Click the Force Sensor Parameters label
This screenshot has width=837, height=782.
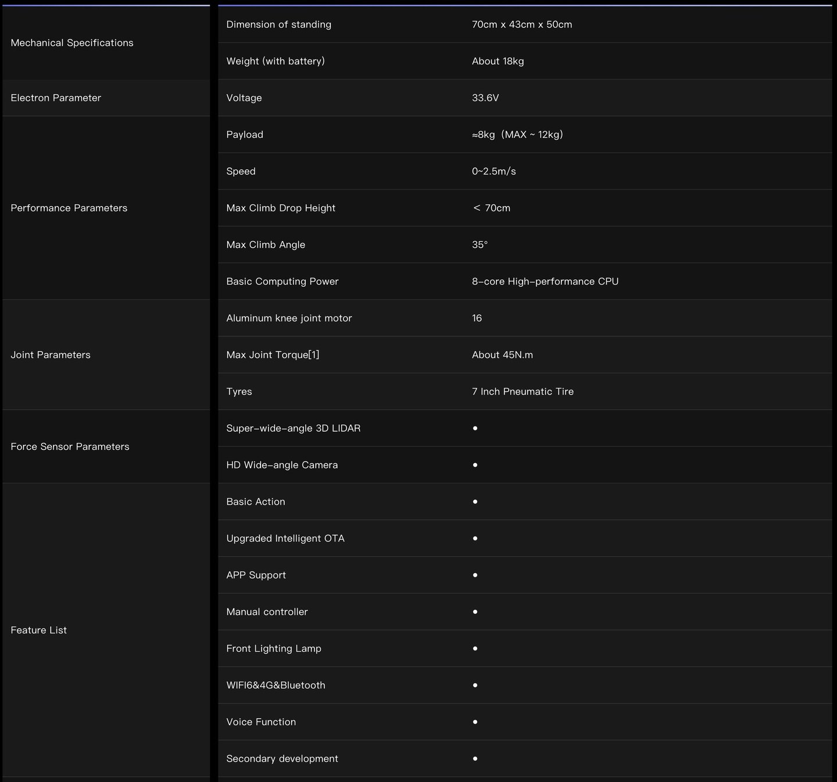pyautogui.click(x=70, y=446)
